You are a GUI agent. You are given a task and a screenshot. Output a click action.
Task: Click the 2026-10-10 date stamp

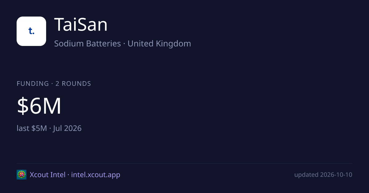[336, 175]
